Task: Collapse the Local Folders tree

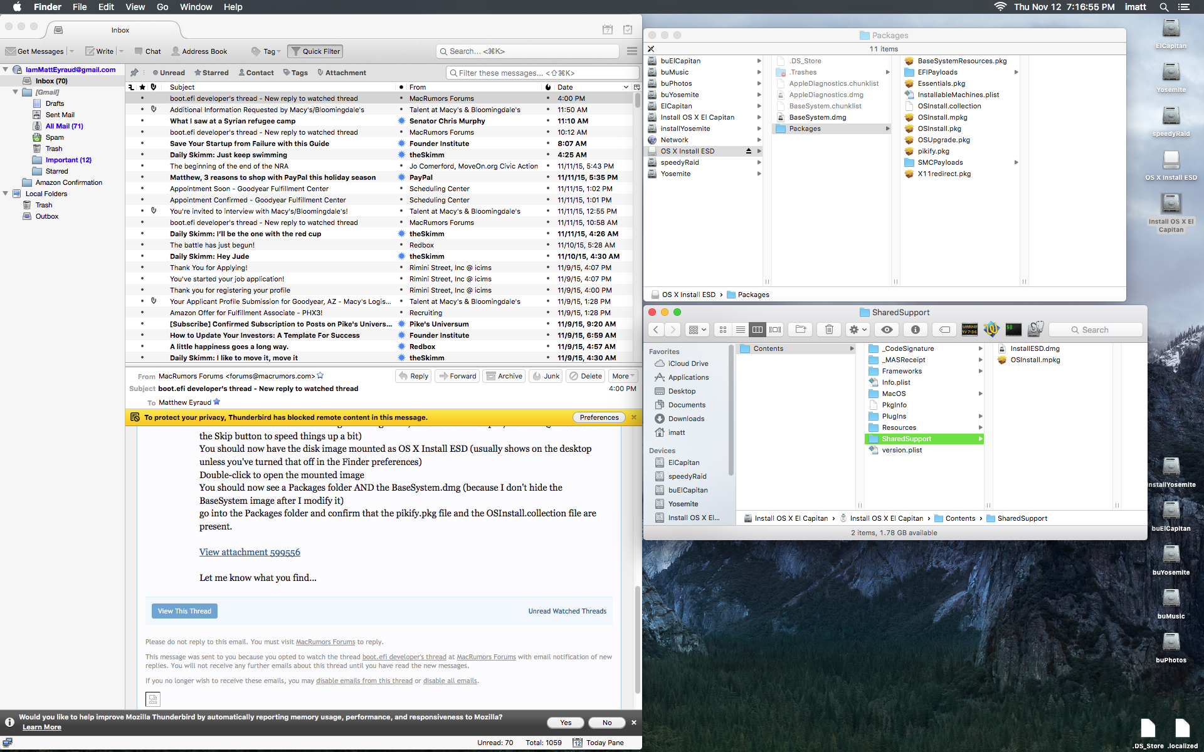Action: [6, 194]
